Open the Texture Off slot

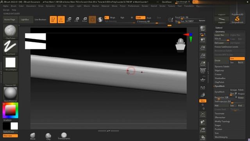(11, 79)
